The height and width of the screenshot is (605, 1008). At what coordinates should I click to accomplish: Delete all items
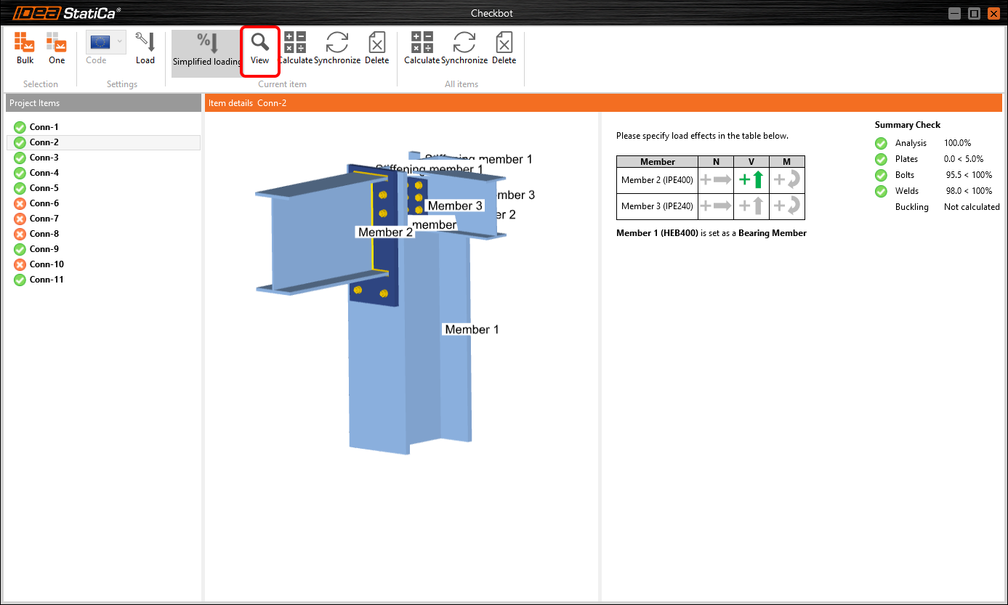tap(504, 48)
